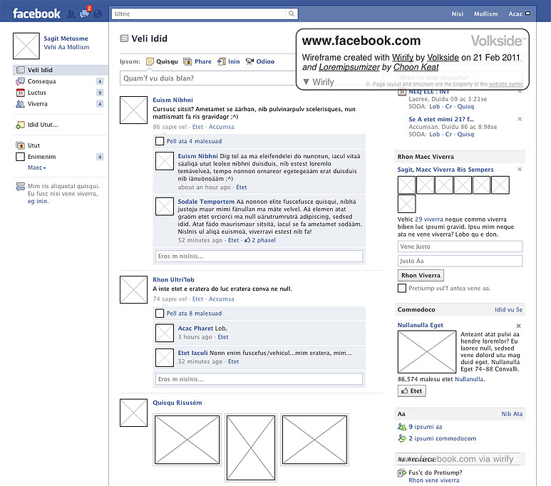
Task: Open Euism Nibhni post avatar
Action: pyautogui.click(x=133, y=110)
